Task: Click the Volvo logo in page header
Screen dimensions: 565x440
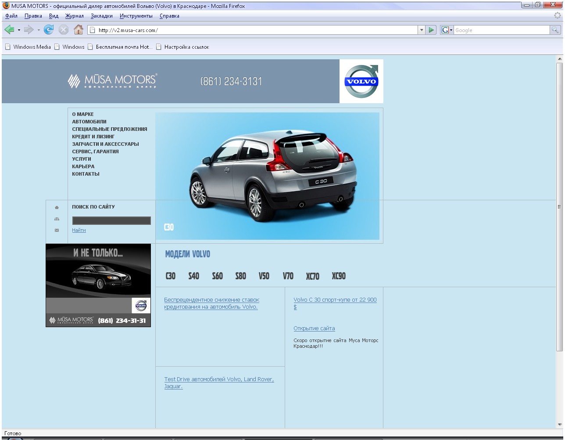Action: [361, 81]
